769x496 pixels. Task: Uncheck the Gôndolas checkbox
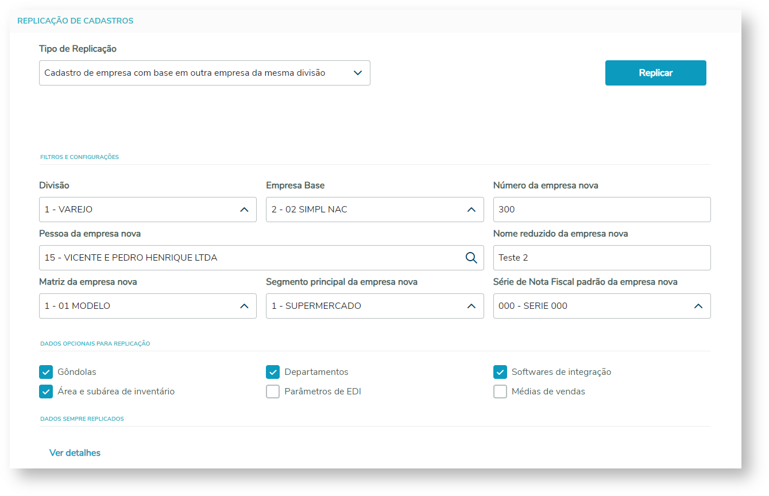(x=46, y=372)
